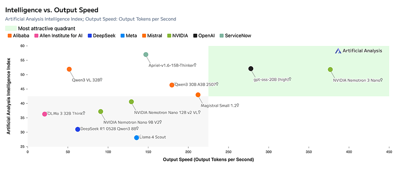The image size is (411, 178).
Task: Select the Llama 4 Scout data point
Action: pyautogui.click(x=137, y=138)
